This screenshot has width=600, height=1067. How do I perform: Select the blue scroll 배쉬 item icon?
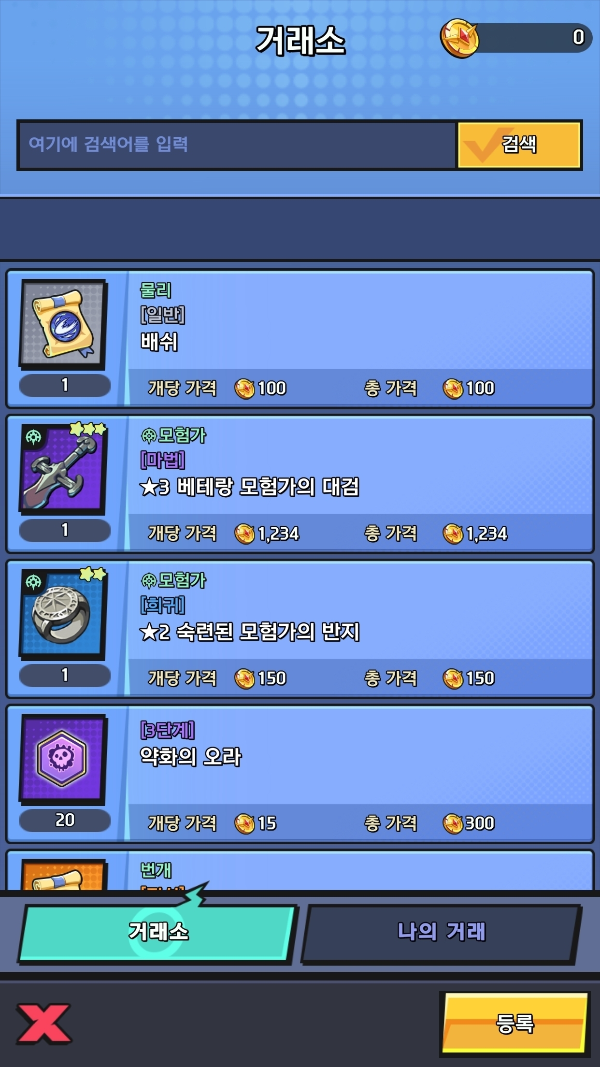[63, 323]
